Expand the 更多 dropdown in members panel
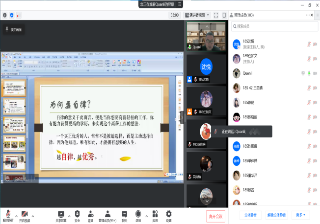The width and height of the screenshot is (320, 224). (x=300, y=215)
